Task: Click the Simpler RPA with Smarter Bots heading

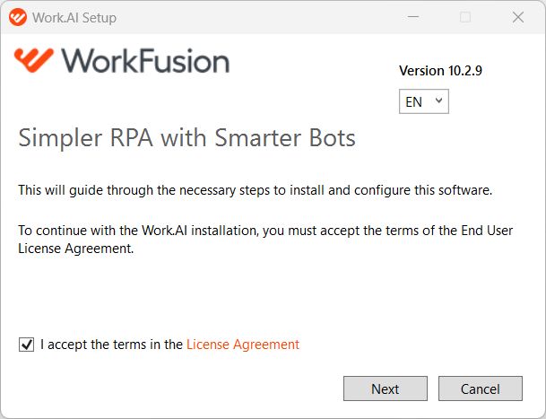Action: click(186, 138)
